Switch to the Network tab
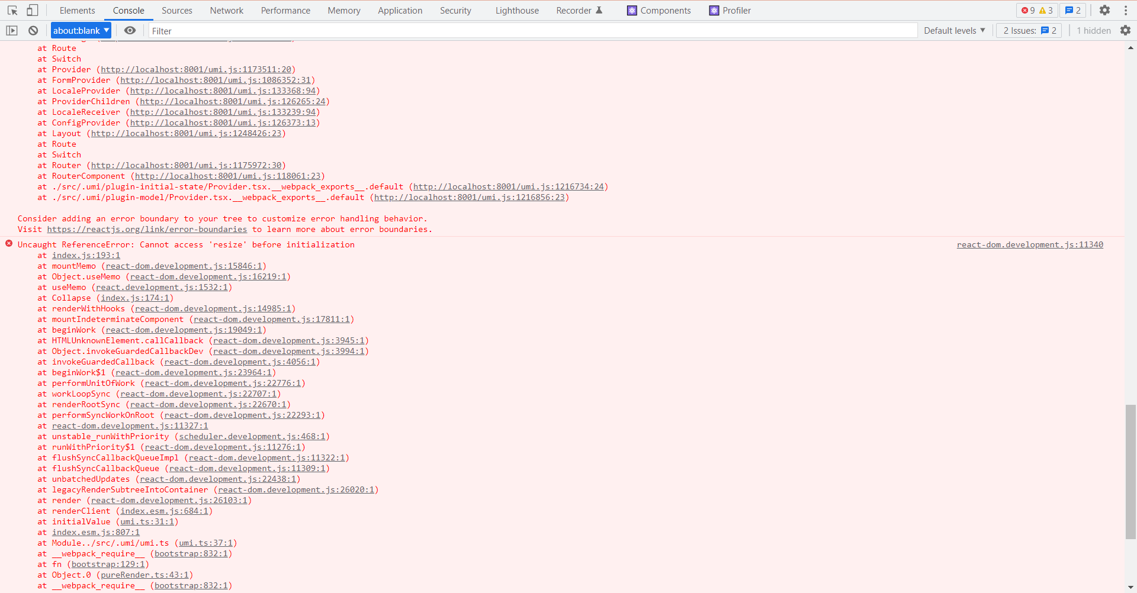The height and width of the screenshot is (593, 1137). 226,10
